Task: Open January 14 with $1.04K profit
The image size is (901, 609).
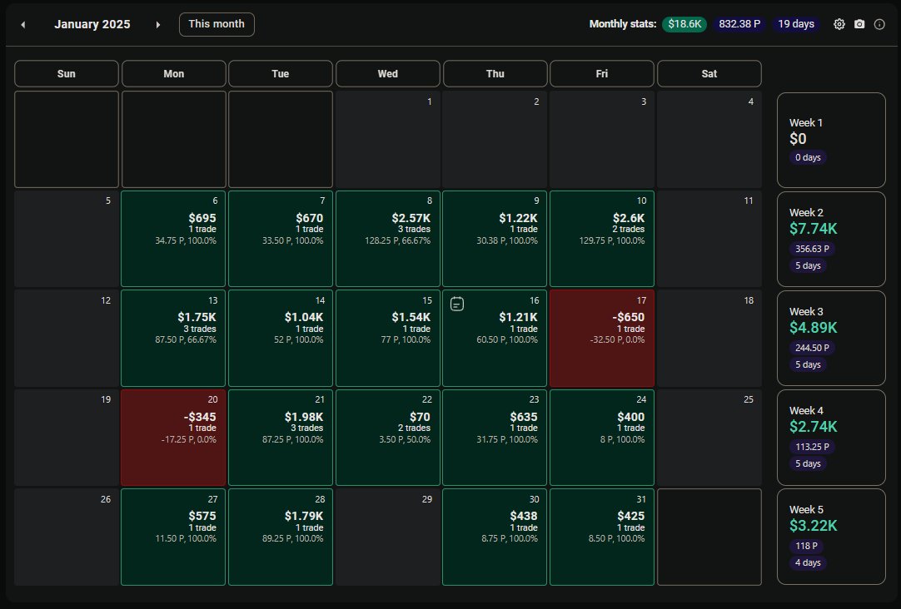Action: (x=281, y=338)
